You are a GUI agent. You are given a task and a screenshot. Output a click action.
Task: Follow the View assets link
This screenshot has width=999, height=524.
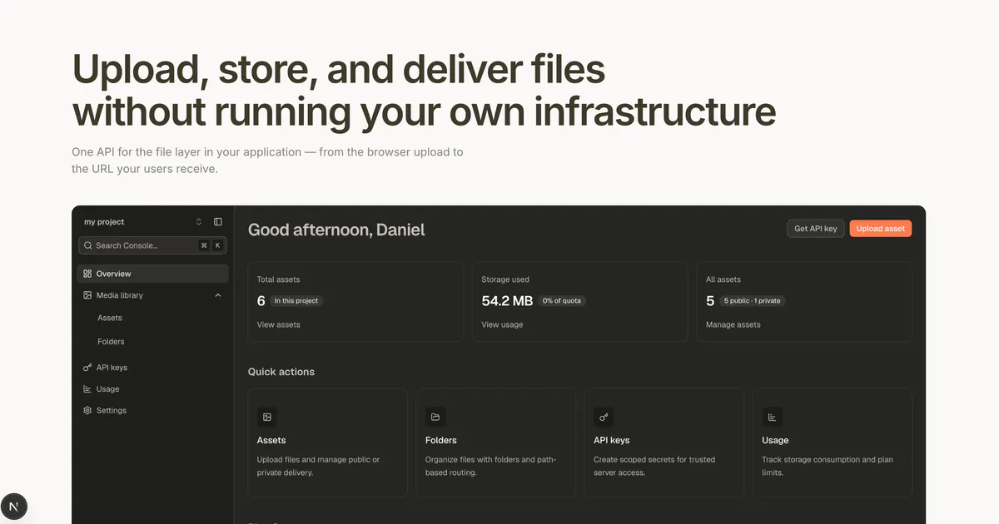(279, 324)
